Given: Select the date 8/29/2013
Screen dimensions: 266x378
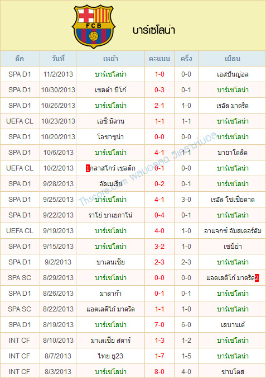Looking at the screenshot, I should (58, 278).
